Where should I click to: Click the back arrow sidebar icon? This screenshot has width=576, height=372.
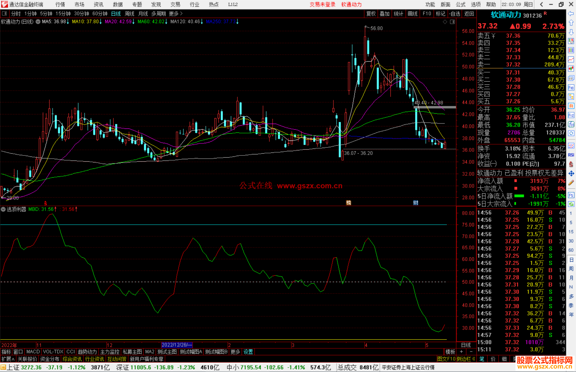pyautogui.click(x=571, y=14)
